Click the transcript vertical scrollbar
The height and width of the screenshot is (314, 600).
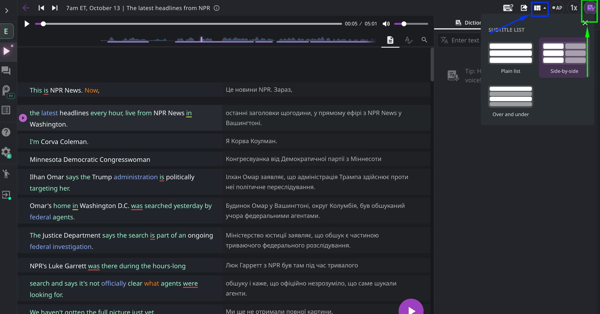pos(432,64)
